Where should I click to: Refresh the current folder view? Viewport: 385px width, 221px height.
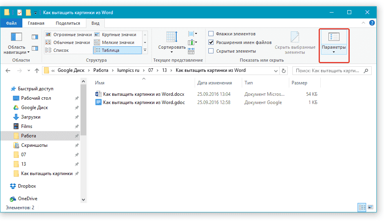click(284, 71)
